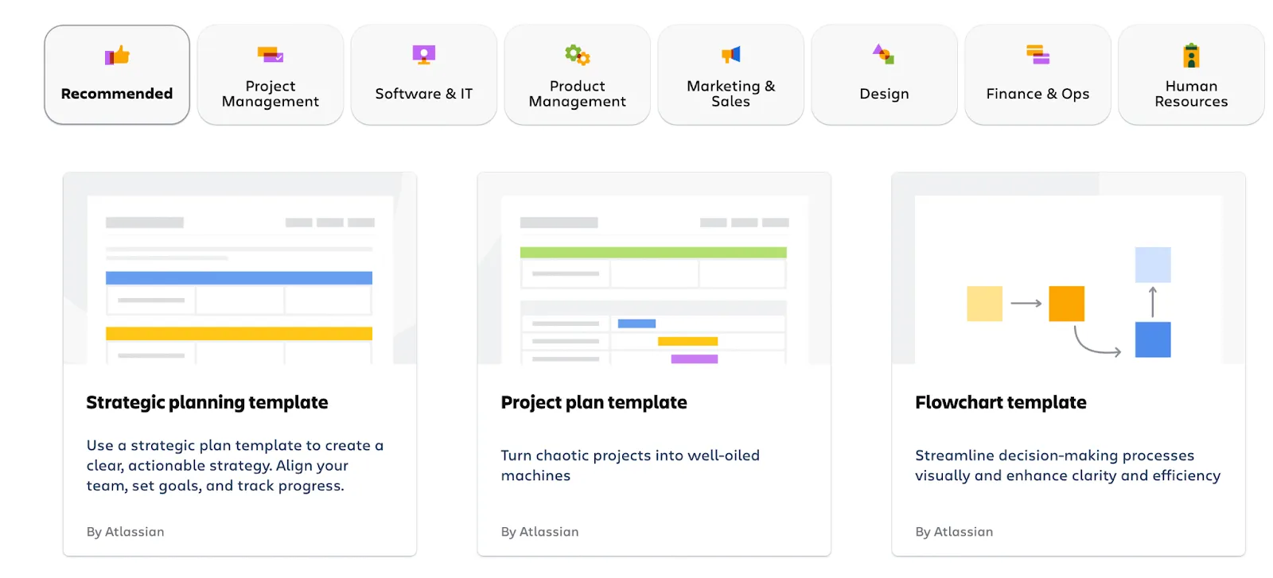Click "By Atlassian" under Strategic planning template
The image size is (1273, 578).
point(125,532)
